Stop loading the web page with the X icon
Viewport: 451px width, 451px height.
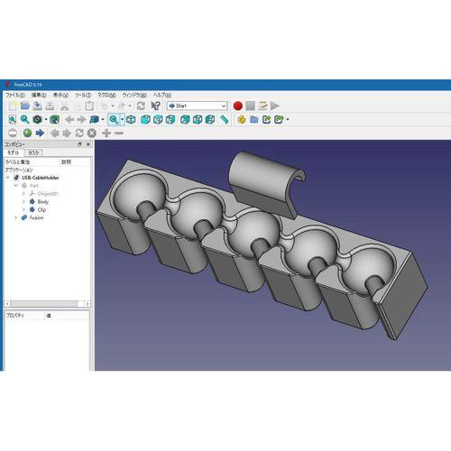92,133
